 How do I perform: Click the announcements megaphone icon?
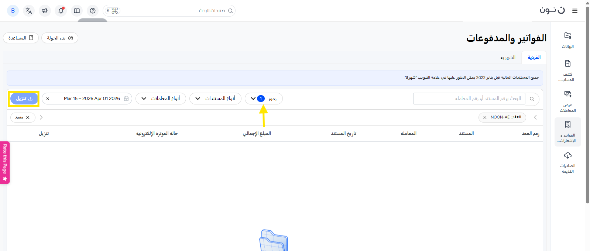point(45,11)
